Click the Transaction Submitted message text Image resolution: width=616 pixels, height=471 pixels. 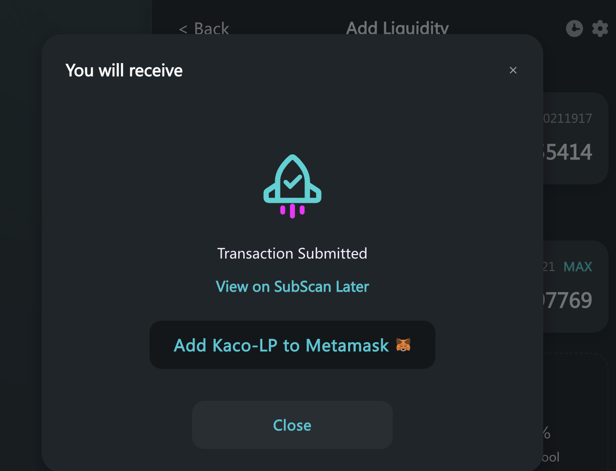click(x=292, y=254)
